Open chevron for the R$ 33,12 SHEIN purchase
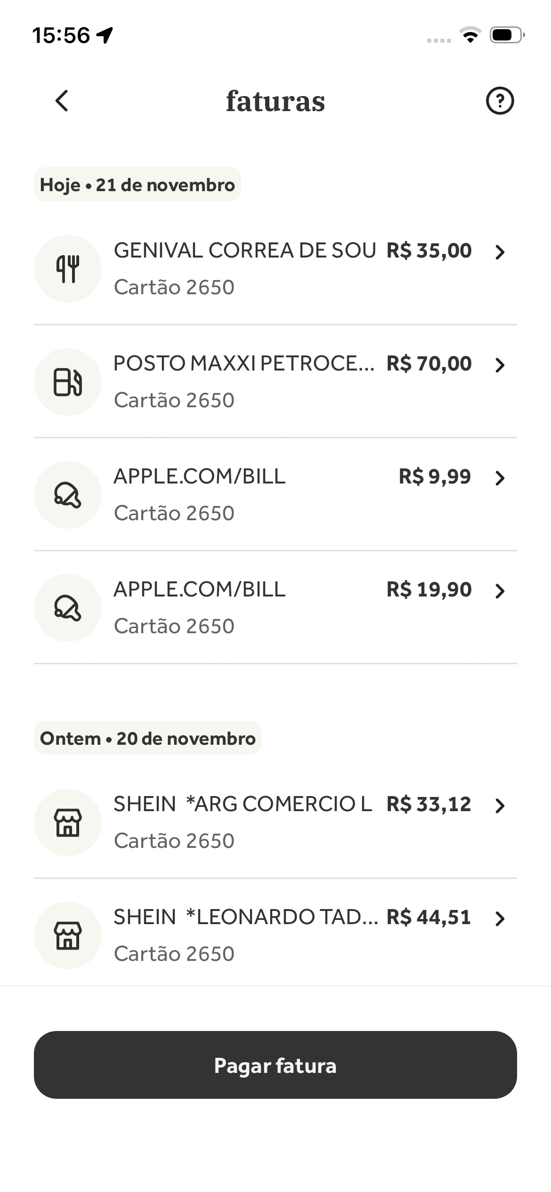Screen dimensions: 551x1192 click(500, 806)
